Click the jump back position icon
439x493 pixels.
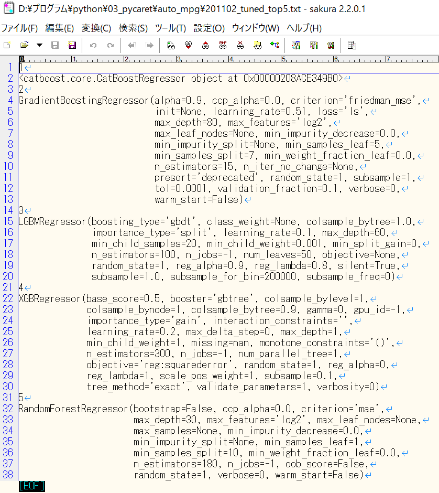[131, 45]
